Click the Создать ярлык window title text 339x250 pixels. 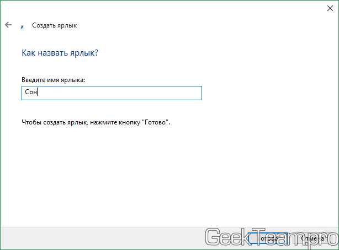(55, 25)
